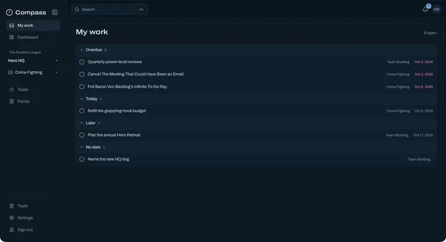Click the search keyboard shortcut badge
This screenshot has width=446, height=242.
coord(142,9)
